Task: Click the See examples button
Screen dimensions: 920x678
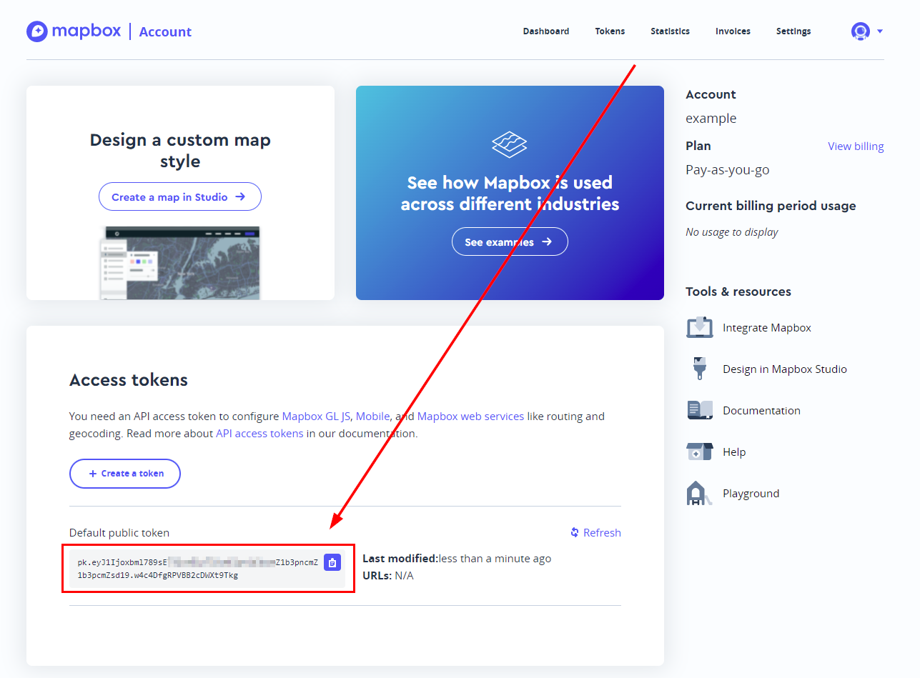Action: pyautogui.click(x=510, y=241)
